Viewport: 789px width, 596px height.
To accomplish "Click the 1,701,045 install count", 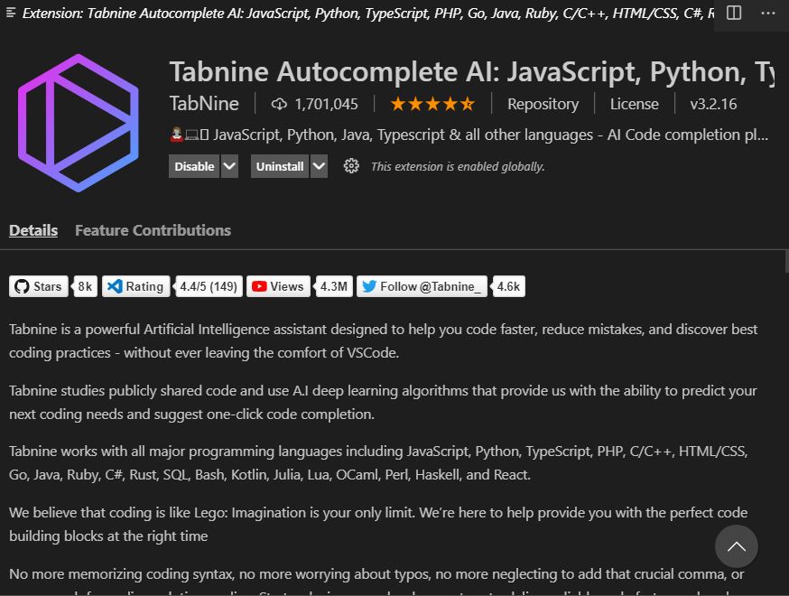I will 326,104.
